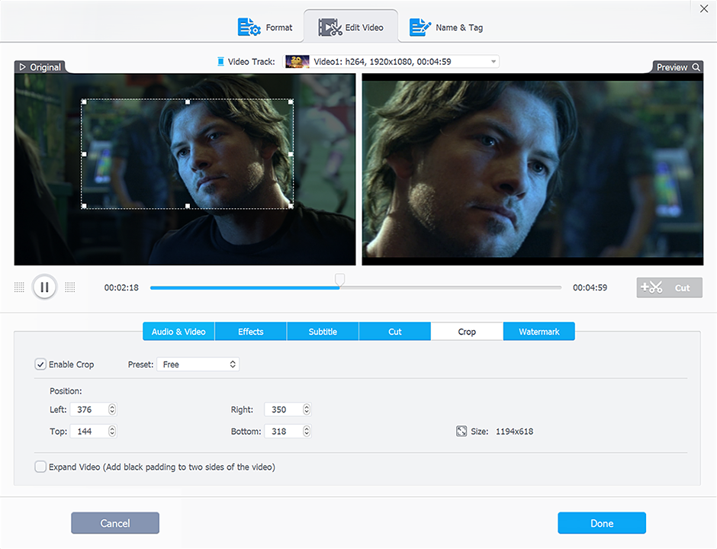Click the crop box bottom-left corner handle
Screen dimensions: 717x549
pyautogui.click(x=84, y=206)
